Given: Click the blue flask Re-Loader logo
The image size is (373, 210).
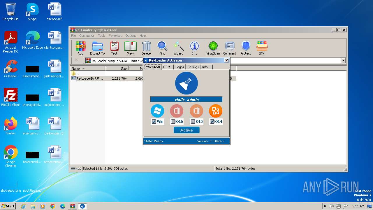Looking at the screenshot, I should pos(186,83).
